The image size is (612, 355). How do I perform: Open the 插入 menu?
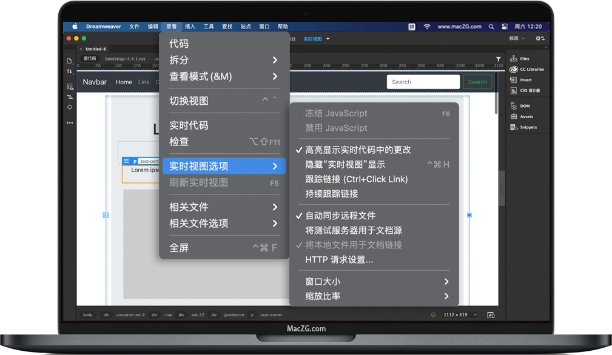190,27
